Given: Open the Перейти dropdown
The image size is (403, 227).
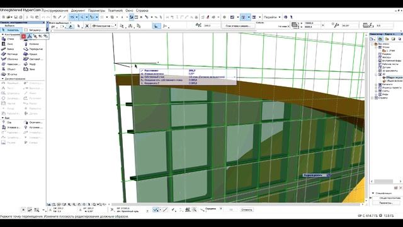Looking at the screenshot, I should (x=272, y=17).
